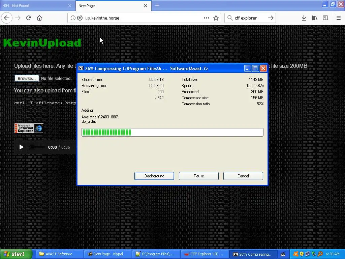Close the 404 - Not Found tab
This screenshot has height=259, width=345.
click(x=70, y=6)
